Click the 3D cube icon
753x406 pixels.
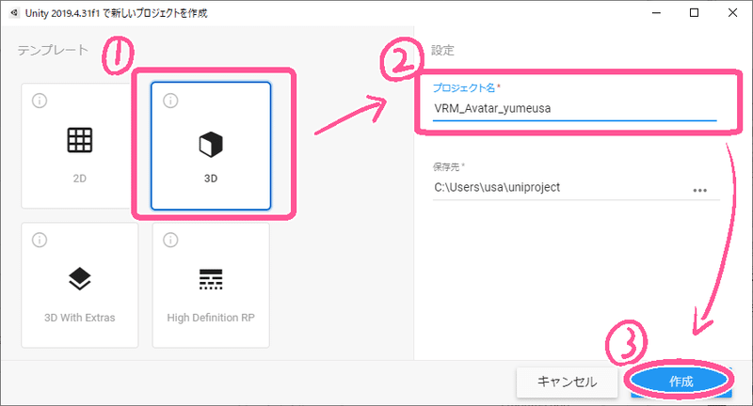[x=211, y=145]
